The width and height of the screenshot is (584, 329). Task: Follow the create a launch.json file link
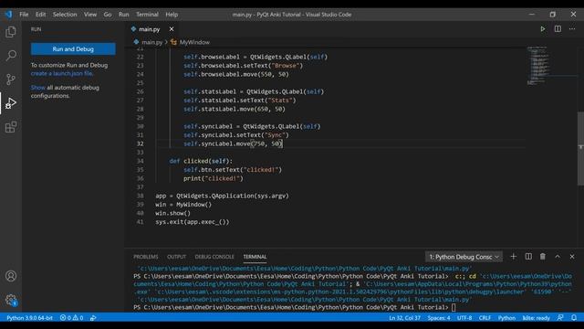pyautogui.click(x=62, y=73)
